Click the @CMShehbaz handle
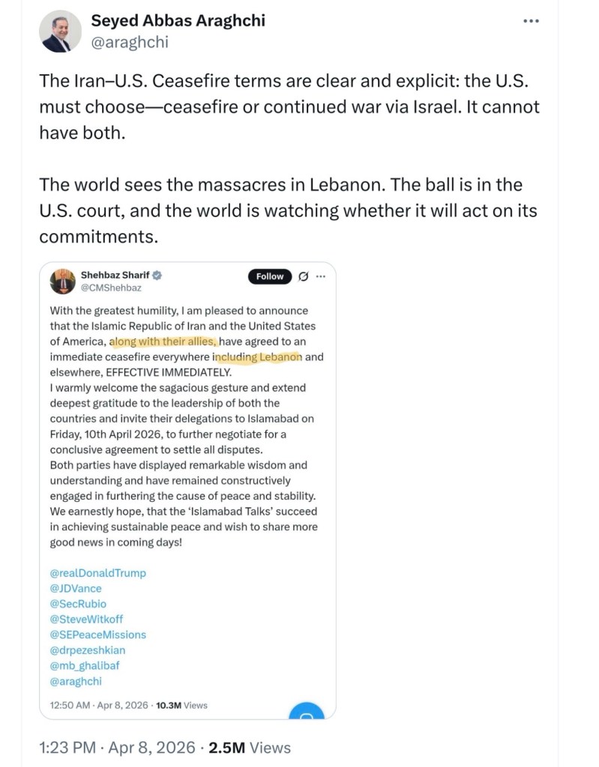599x767 pixels. [111, 288]
